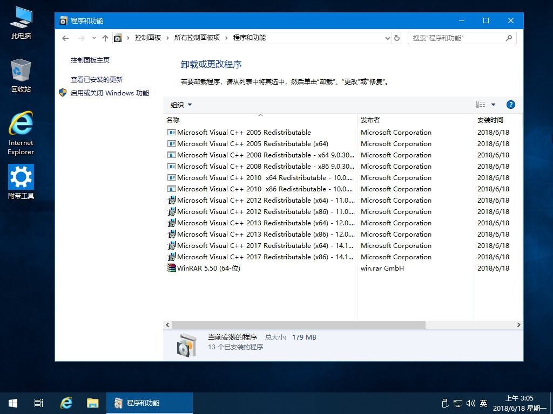Open the Windows Start menu
The width and height of the screenshot is (553, 414).
click(13, 403)
